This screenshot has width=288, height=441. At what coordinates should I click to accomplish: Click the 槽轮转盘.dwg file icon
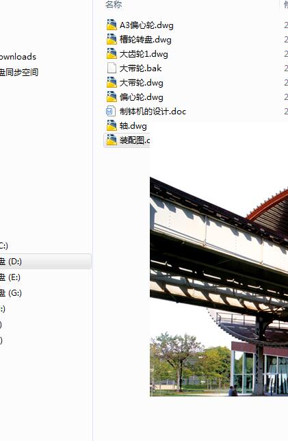pos(112,40)
